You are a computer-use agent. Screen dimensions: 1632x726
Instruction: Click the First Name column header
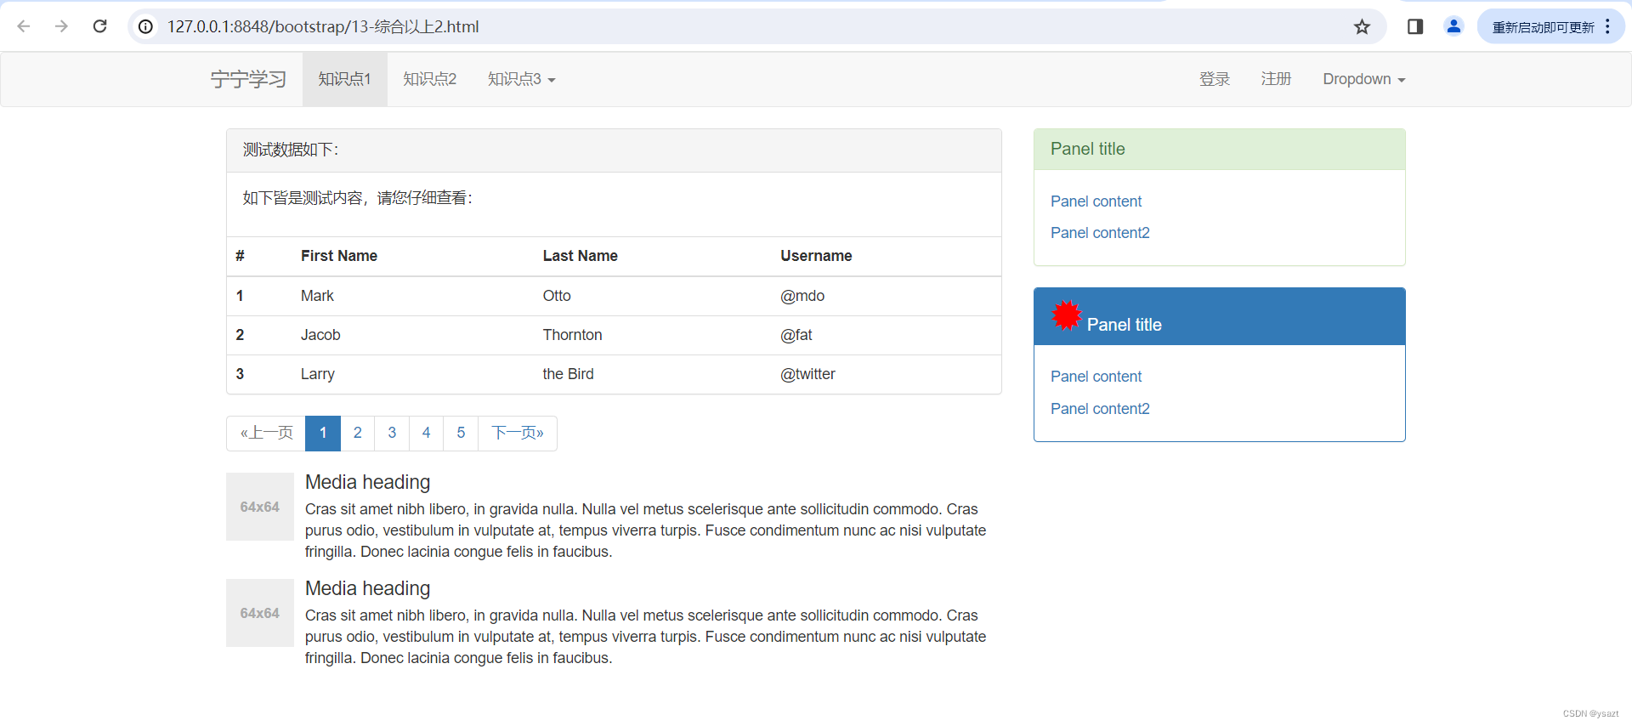click(x=339, y=256)
